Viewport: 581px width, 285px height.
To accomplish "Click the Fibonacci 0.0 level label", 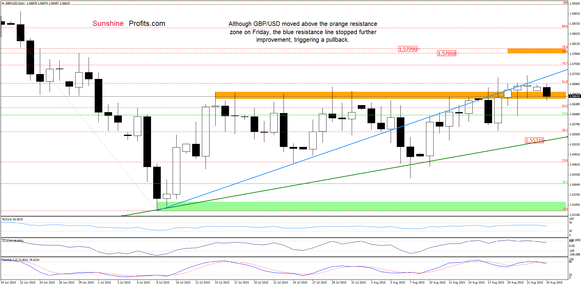I will click(565, 209).
